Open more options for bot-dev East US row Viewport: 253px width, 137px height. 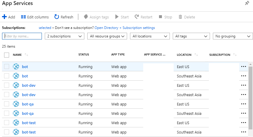click(243, 85)
